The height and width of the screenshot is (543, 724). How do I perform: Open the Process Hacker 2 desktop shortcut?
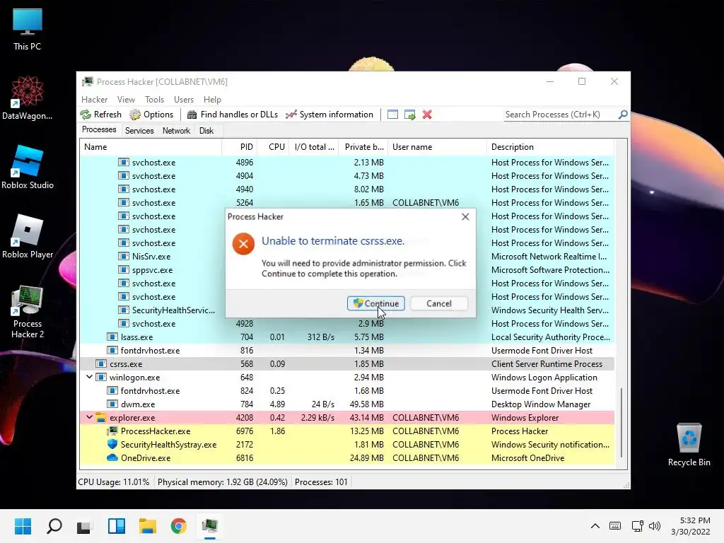click(28, 311)
